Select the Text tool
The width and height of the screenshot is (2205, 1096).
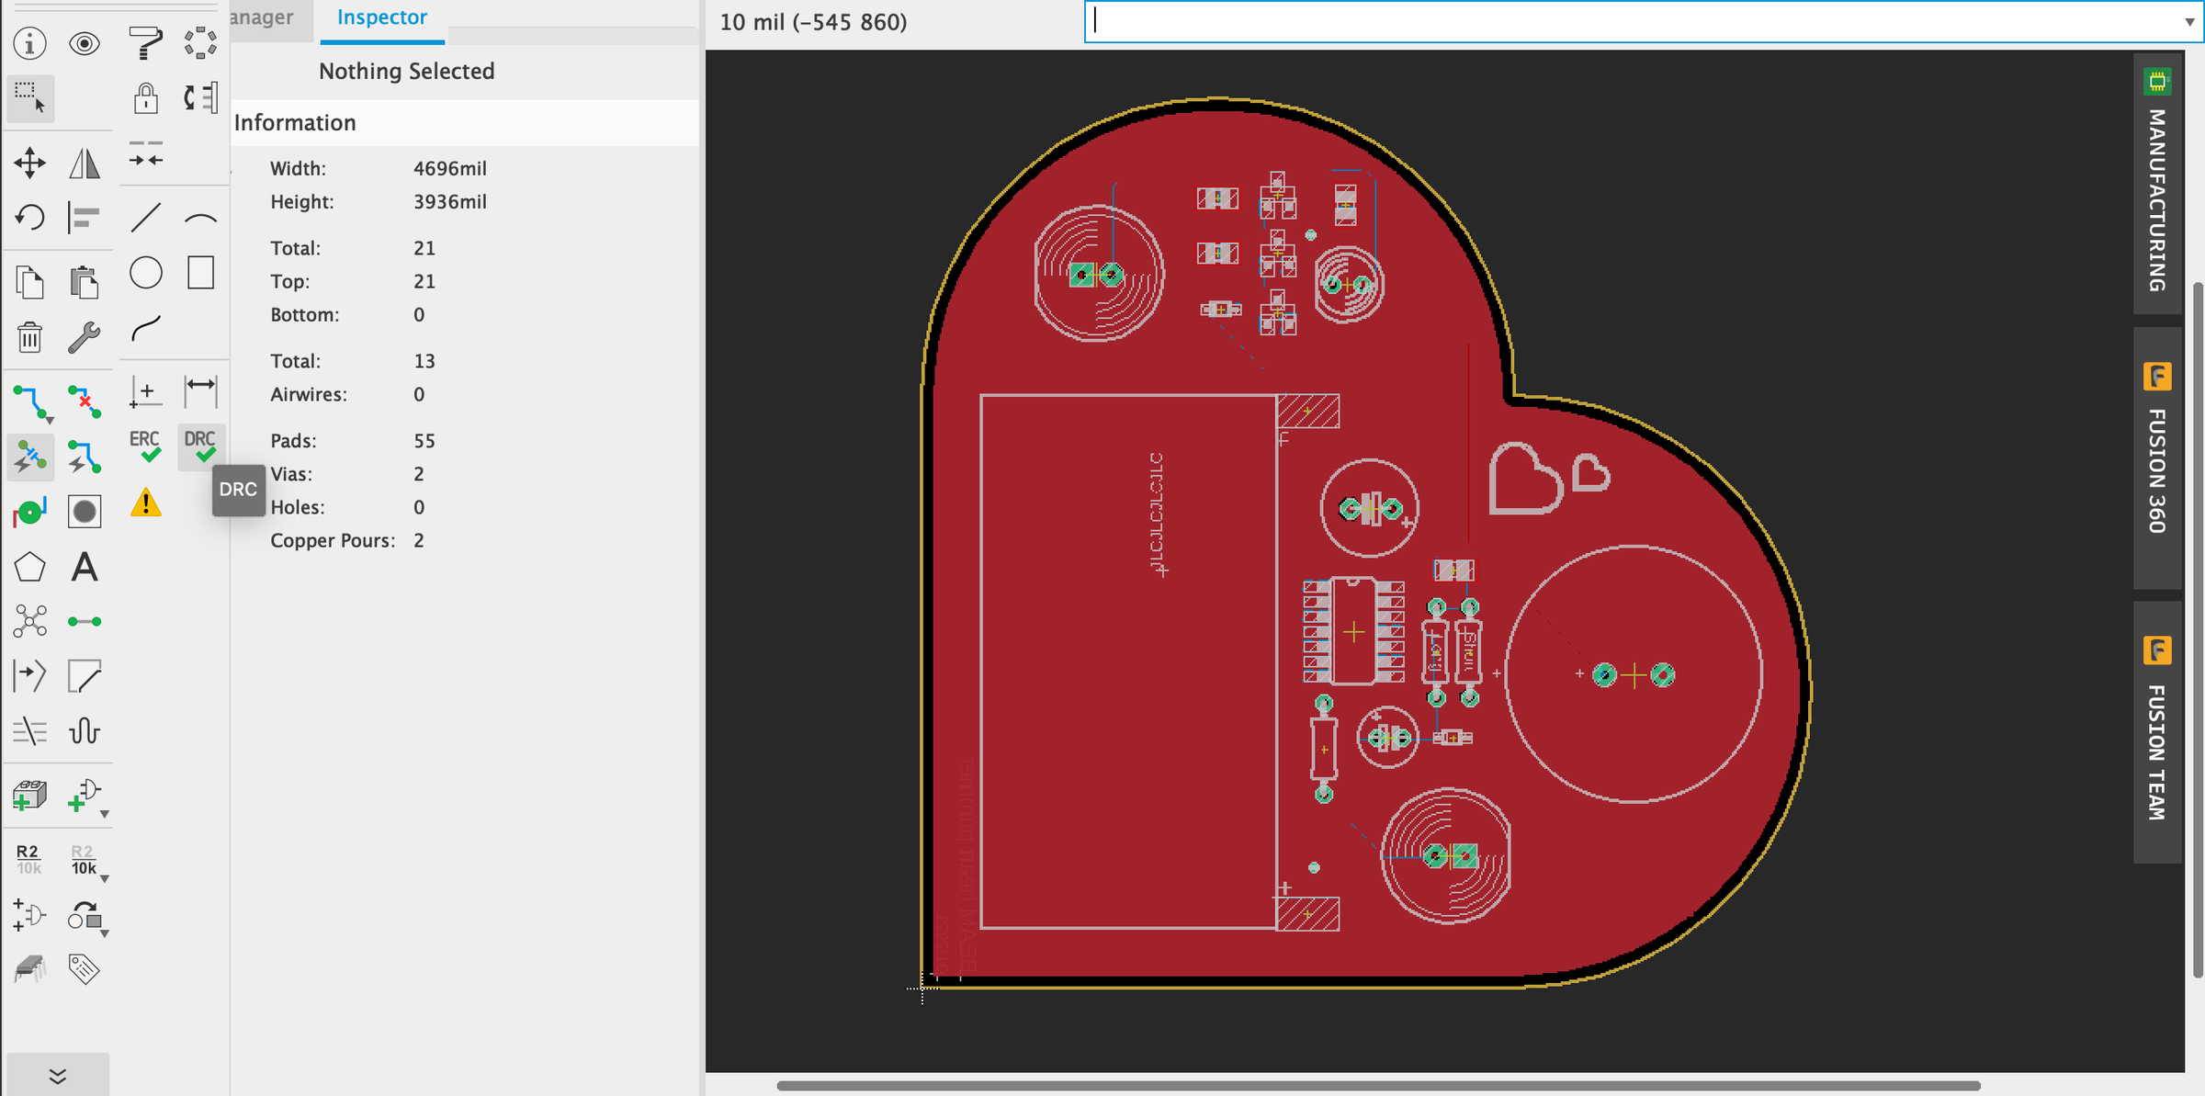pyautogui.click(x=85, y=567)
